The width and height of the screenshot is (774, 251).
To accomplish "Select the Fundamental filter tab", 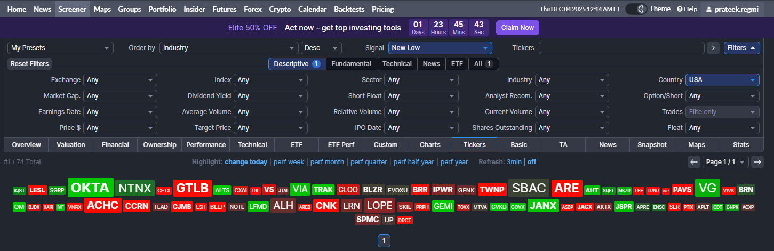I will click(x=351, y=64).
